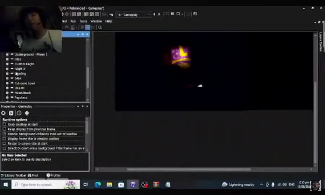325x195 pixels.
Task: Open Windows Start menu
Action: pos(5,184)
